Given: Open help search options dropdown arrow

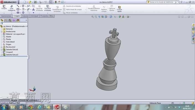Looking at the screenshot, I should coord(178,2).
